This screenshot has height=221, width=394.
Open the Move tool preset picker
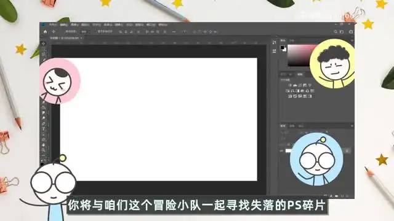pos(54,32)
